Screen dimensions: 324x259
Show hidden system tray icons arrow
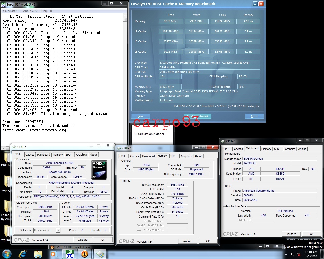[x=286, y=254]
